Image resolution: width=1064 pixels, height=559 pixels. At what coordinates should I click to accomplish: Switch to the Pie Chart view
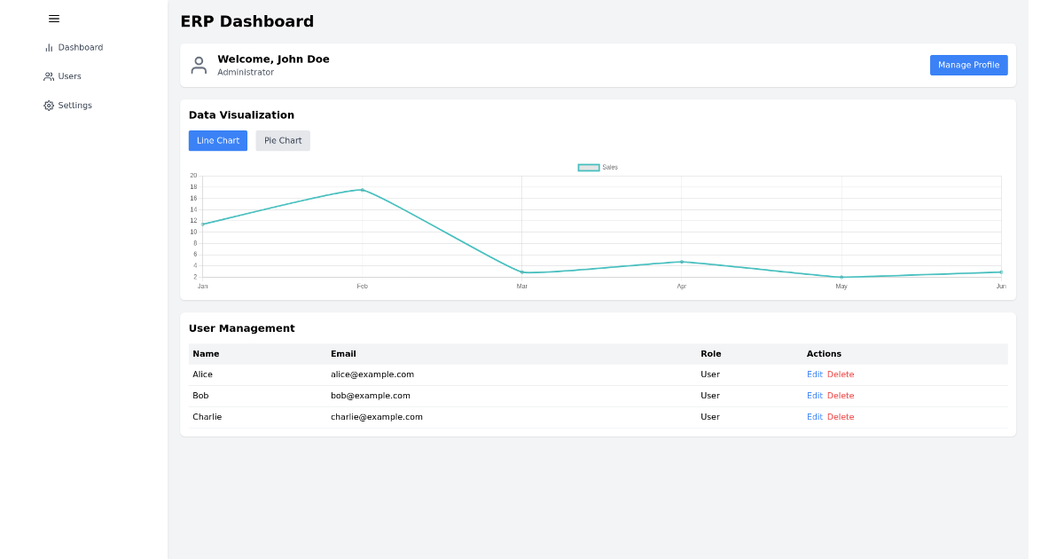click(282, 140)
